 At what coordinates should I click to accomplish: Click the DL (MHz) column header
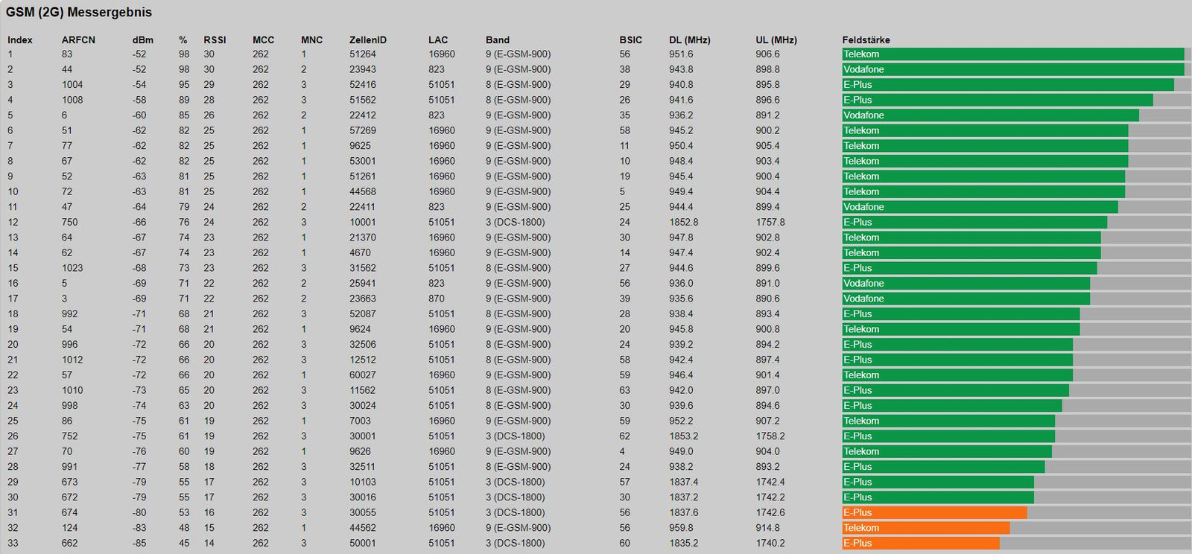689,40
